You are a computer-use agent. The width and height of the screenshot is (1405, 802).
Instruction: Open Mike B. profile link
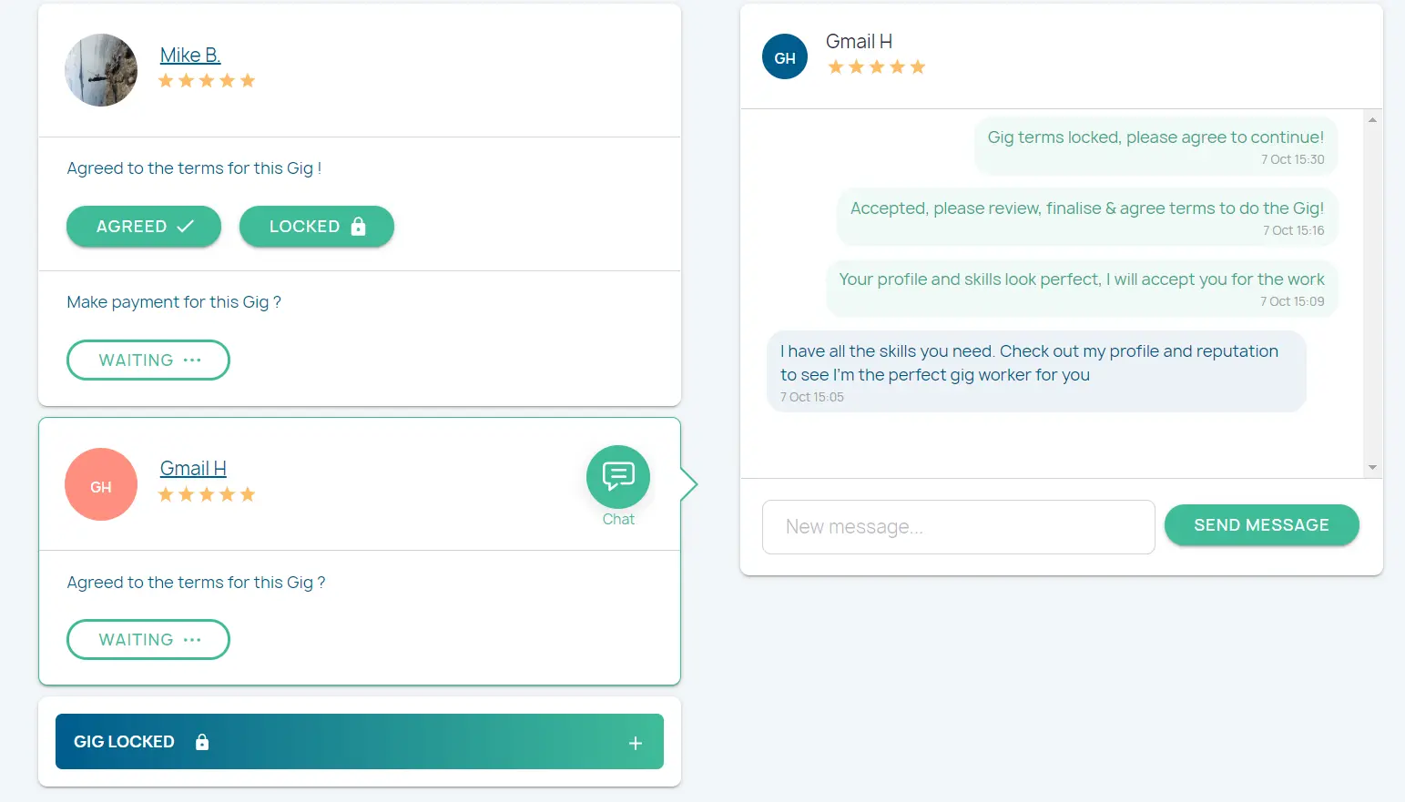point(190,56)
